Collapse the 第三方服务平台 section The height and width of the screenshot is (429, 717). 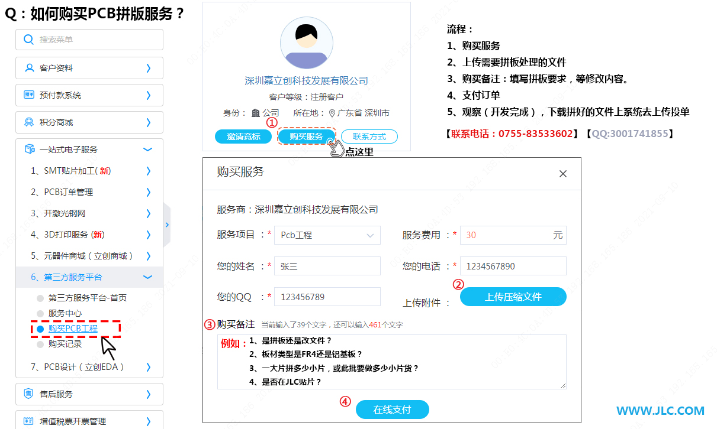(x=148, y=277)
